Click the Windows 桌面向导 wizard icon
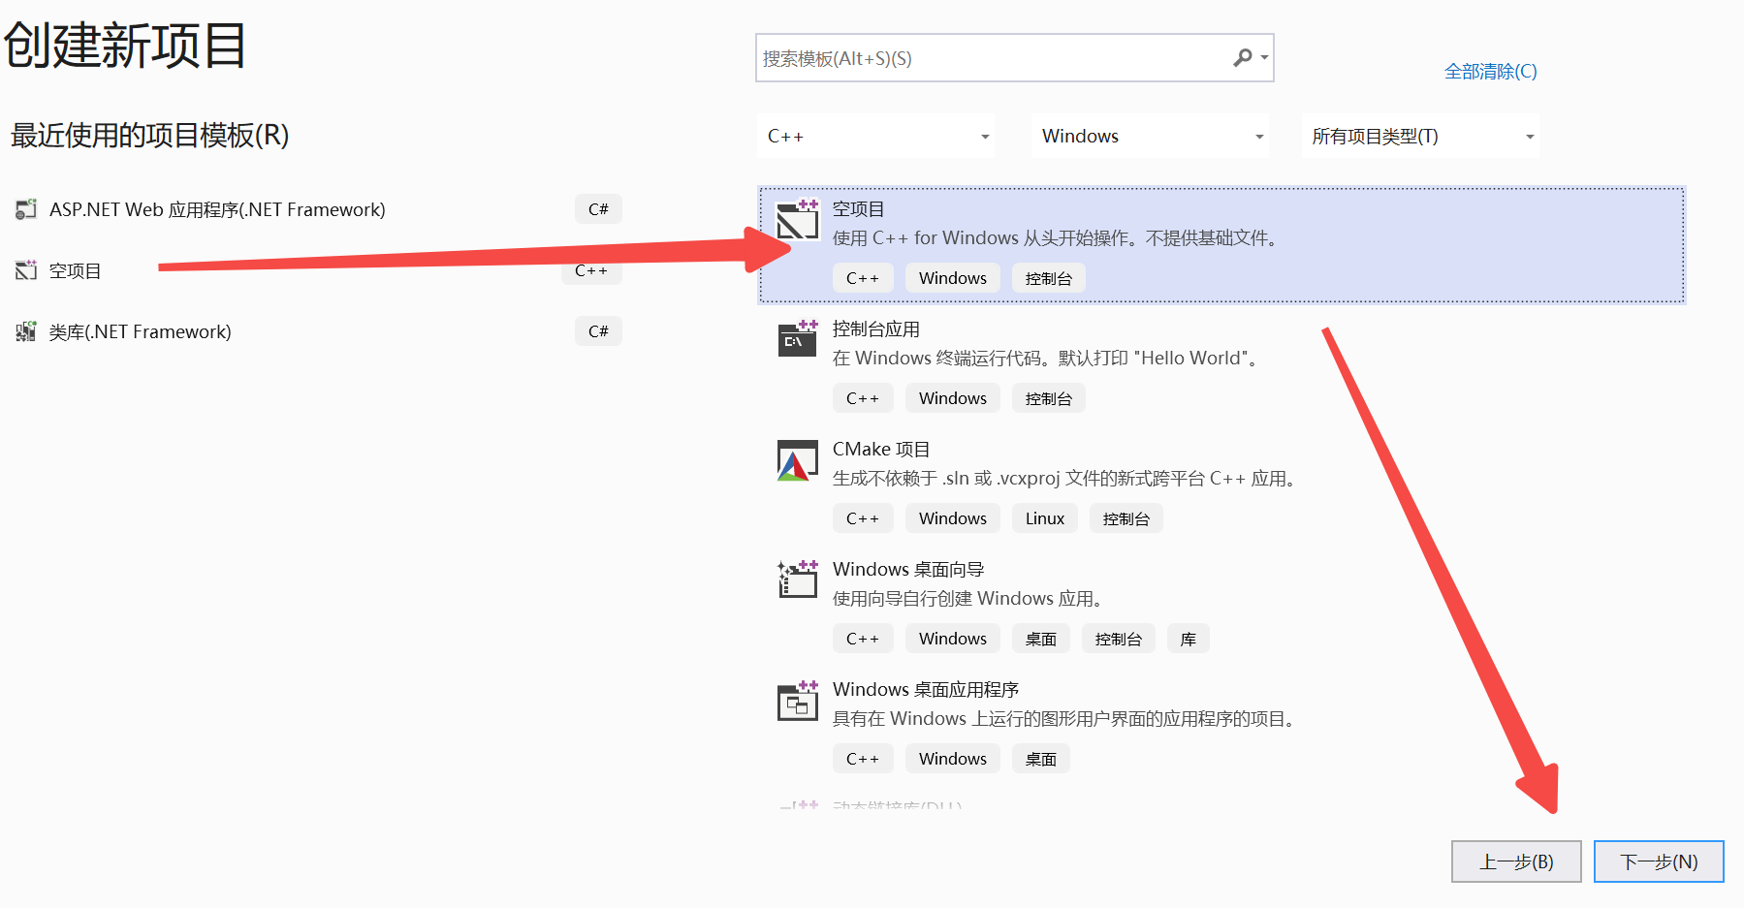Screen dimensions: 1744x908 [x=798, y=579]
